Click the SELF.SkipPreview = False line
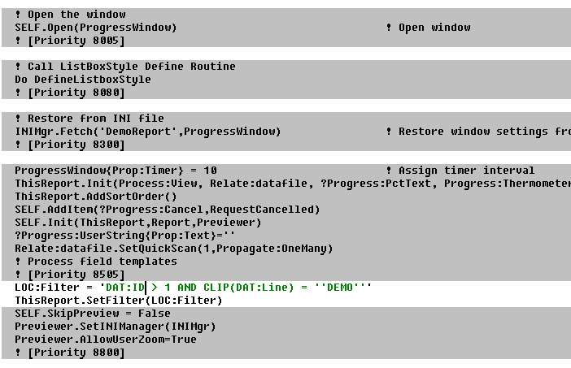The width and height of the screenshot is (571, 368). pyautogui.click(x=93, y=314)
